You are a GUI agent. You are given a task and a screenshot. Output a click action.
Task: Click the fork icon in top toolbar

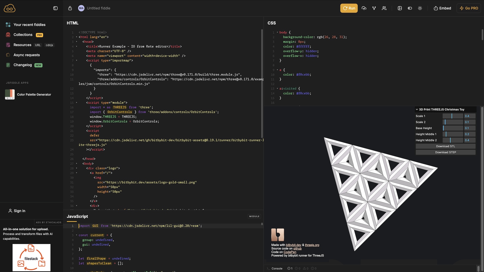point(374,8)
